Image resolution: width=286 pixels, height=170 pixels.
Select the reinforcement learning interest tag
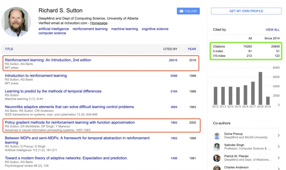click(x=90, y=29)
